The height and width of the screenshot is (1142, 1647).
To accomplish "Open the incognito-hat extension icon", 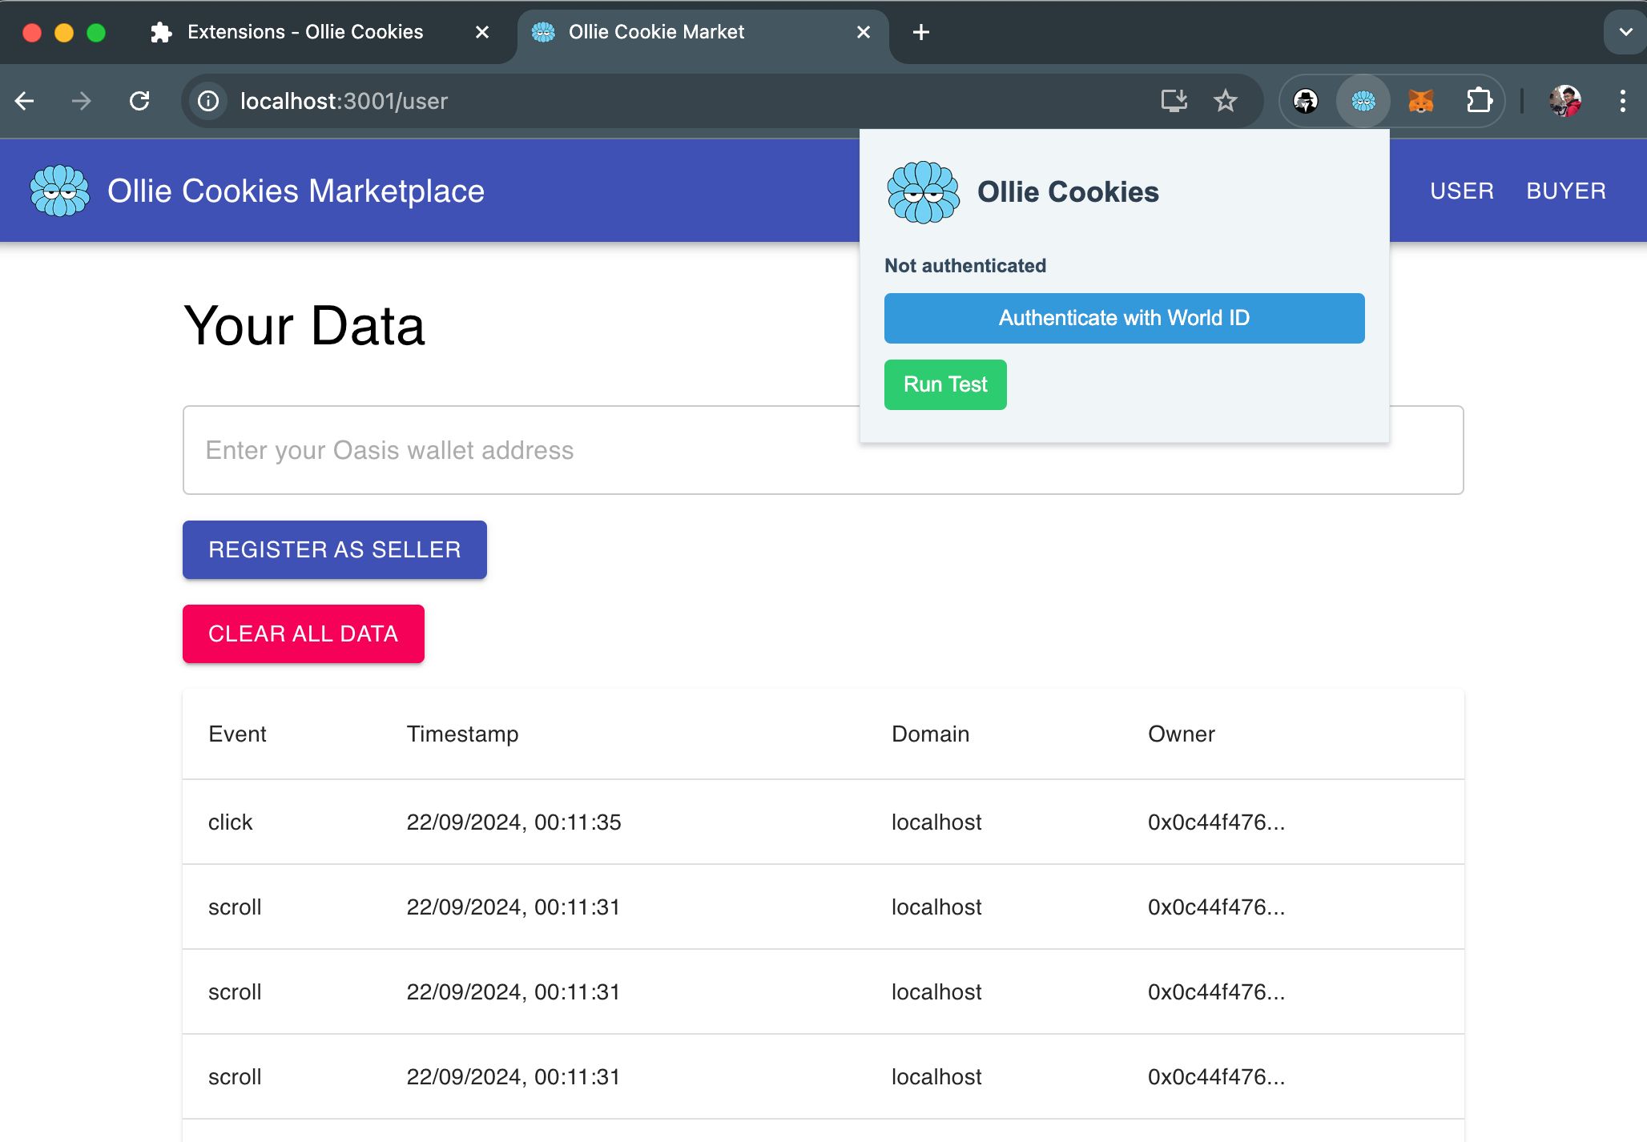I will 1306,101.
